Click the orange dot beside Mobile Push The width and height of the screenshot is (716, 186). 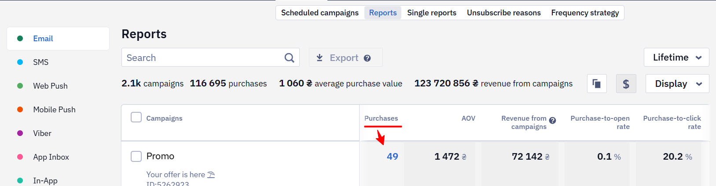coord(20,110)
